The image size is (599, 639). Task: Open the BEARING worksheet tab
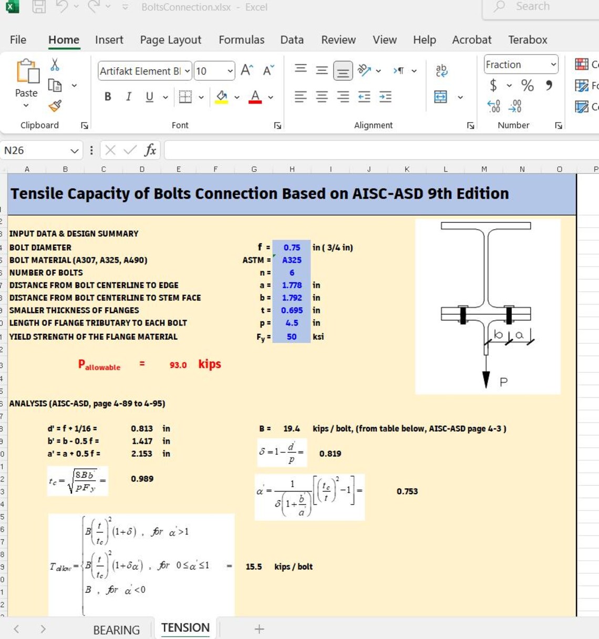click(x=116, y=630)
